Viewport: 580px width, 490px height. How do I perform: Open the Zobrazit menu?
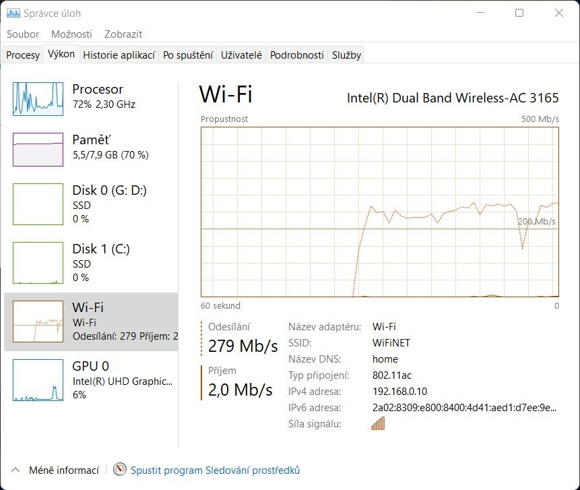pyautogui.click(x=123, y=34)
